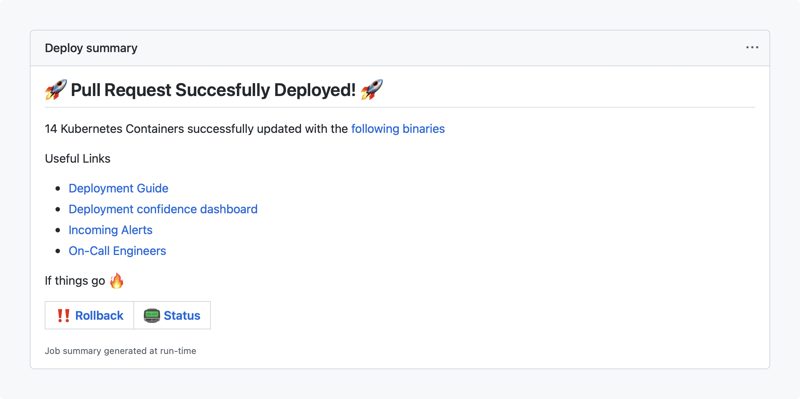Viewport: 800px width, 399px height.
Task: Click the rocket emoji after 'Deployed!'
Action: (371, 90)
